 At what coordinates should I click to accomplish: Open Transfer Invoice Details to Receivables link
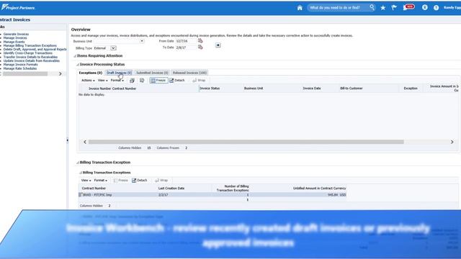[x=30, y=57]
